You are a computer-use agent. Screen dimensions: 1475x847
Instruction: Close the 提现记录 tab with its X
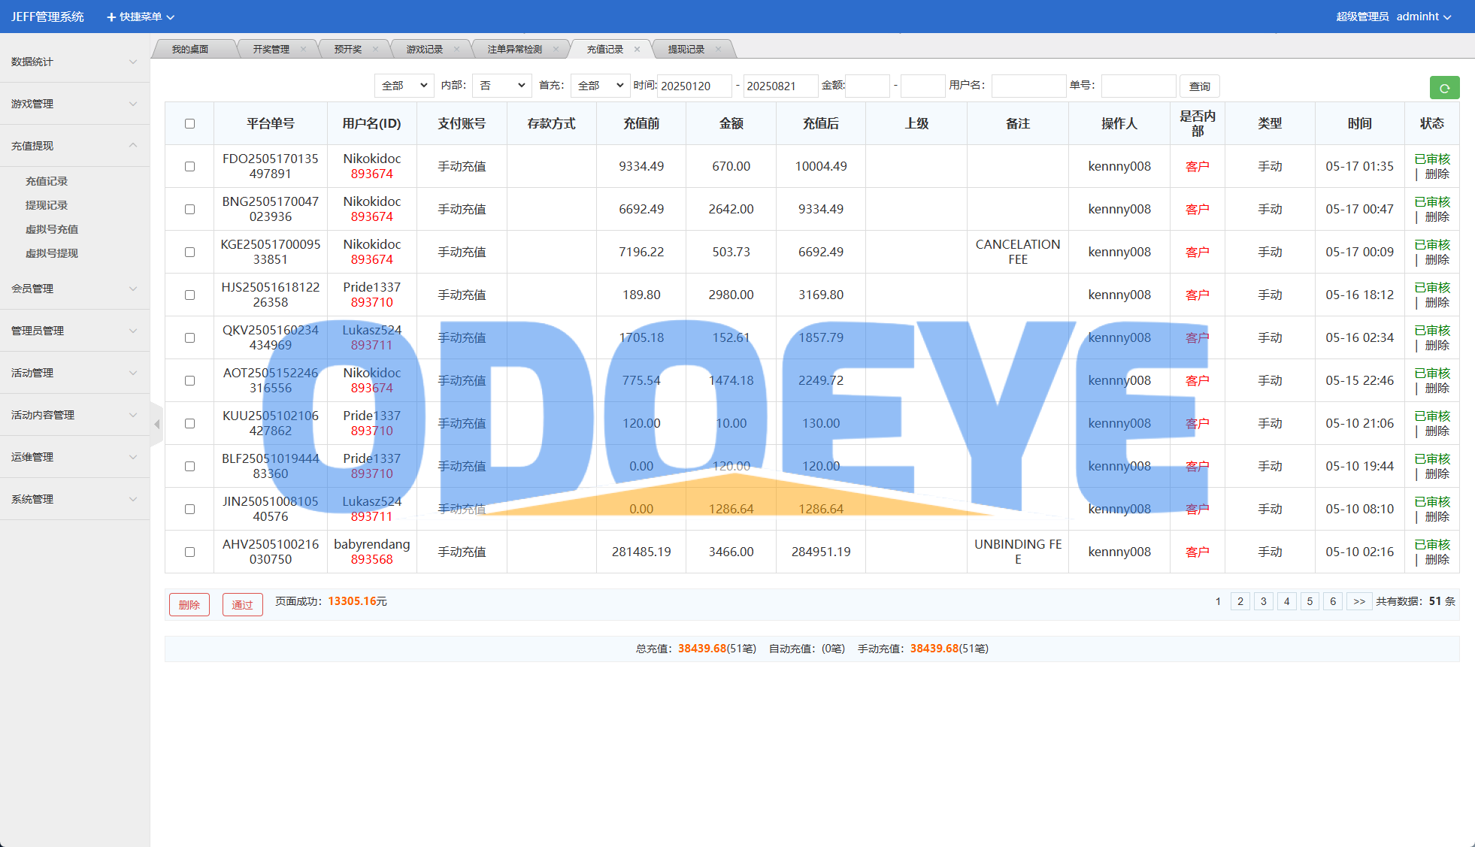pyautogui.click(x=718, y=50)
